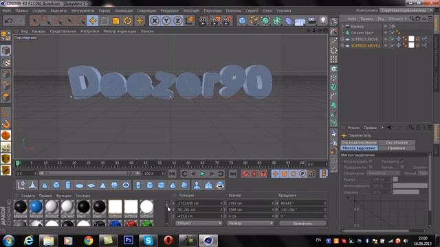Select the Move tool in the top toolbar
Screen dimensions: 440x247
[93, 21]
